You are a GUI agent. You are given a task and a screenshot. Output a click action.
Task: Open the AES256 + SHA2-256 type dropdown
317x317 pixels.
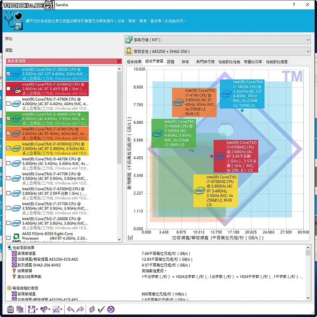coord(217,52)
